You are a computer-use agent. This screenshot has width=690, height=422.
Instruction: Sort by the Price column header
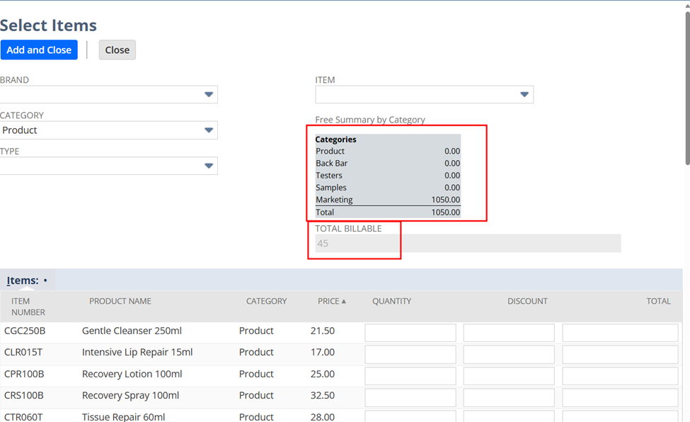[331, 301]
